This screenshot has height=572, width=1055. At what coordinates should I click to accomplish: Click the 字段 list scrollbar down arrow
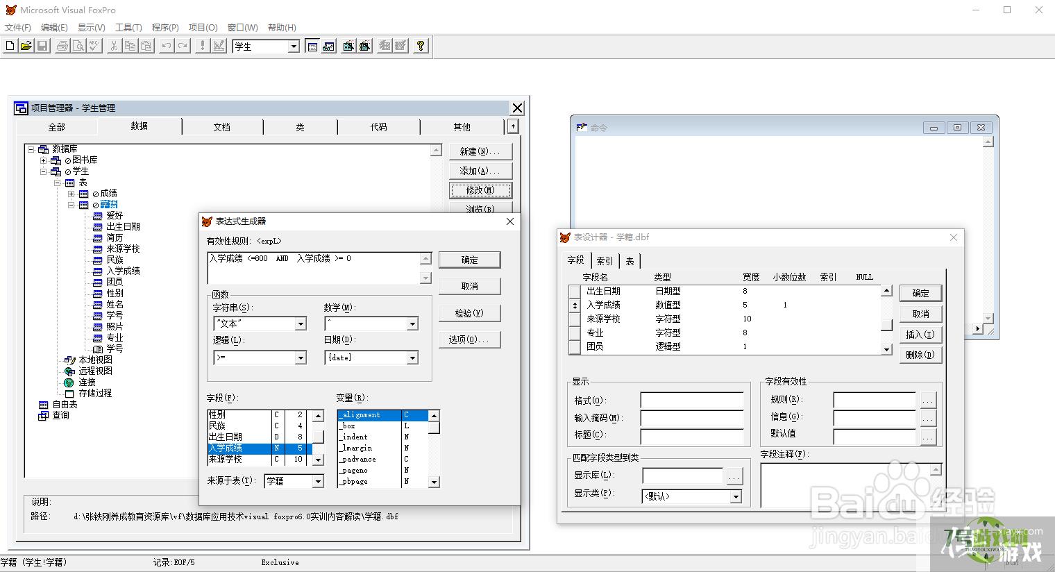[x=318, y=460]
